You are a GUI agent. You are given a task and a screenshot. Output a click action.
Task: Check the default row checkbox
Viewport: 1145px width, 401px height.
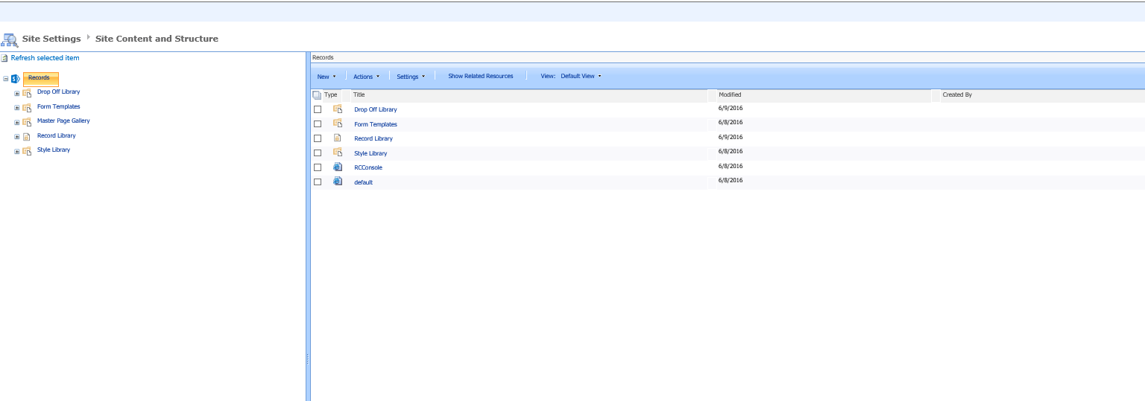[318, 182]
